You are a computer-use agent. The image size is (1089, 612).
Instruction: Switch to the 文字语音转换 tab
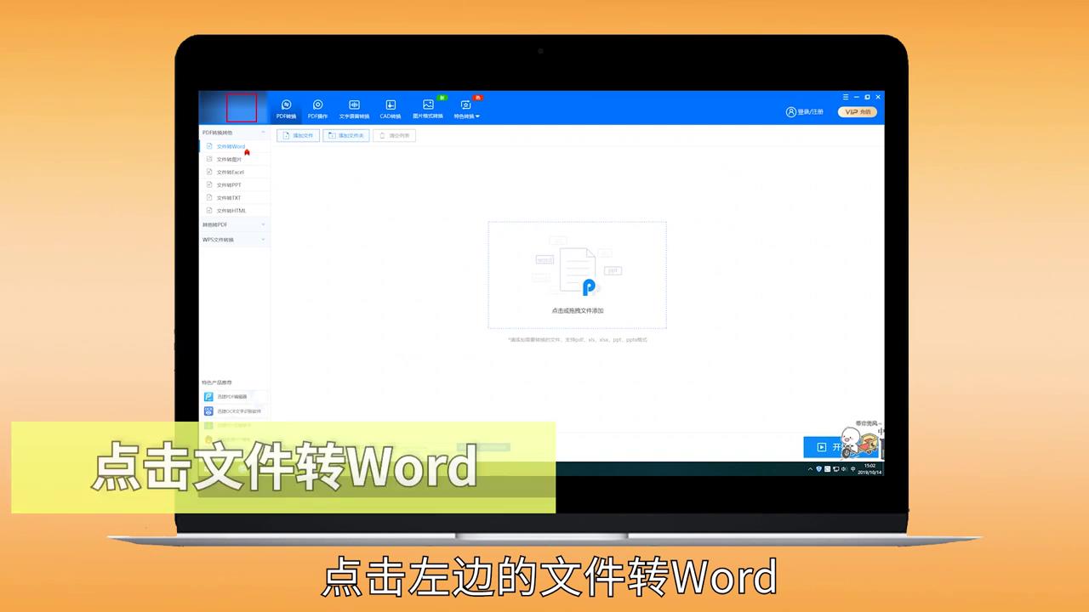click(354, 109)
